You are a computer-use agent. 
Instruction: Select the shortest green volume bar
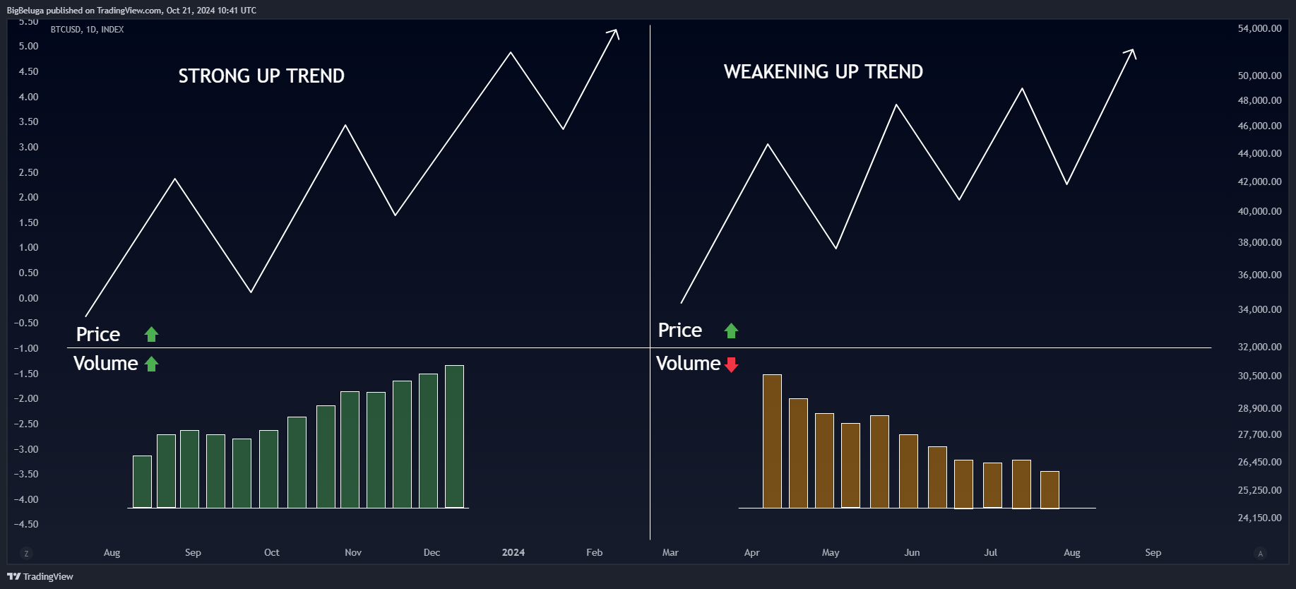click(x=142, y=482)
